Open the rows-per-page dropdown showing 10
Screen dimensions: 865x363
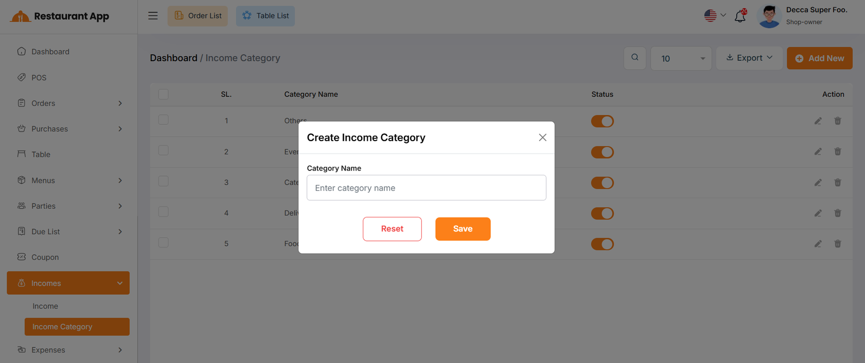click(x=681, y=58)
